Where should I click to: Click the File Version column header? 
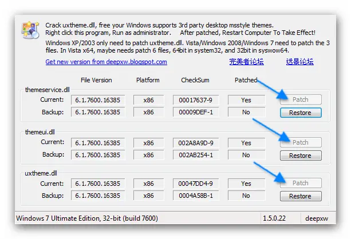pos(96,80)
